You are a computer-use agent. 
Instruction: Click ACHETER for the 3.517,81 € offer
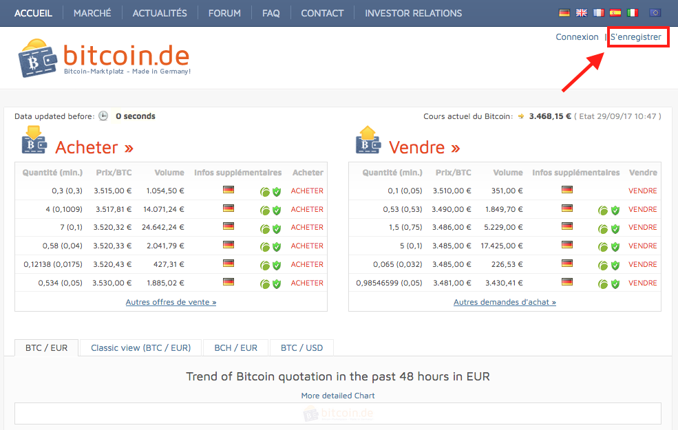tap(307, 209)
